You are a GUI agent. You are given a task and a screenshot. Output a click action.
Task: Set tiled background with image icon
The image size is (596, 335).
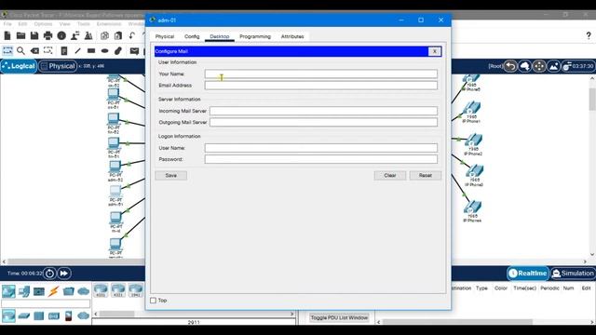[x=553, y=66]
